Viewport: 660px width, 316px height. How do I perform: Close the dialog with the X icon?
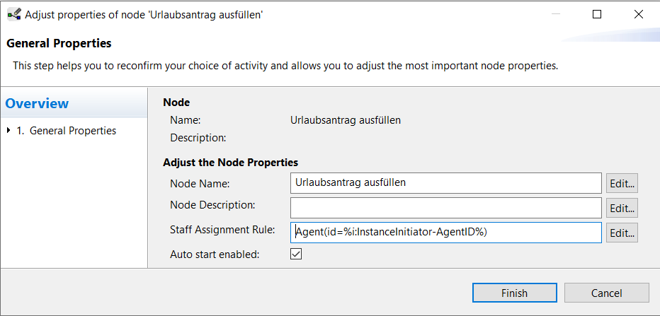click(x=639, y=14)
